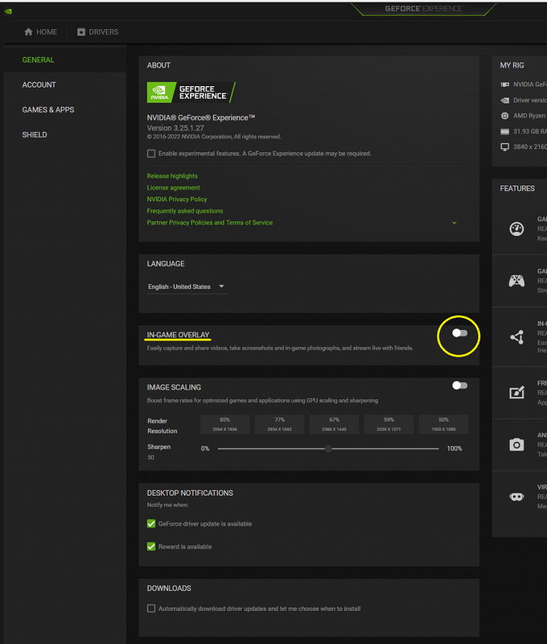547x644 pixels.
Task: Click the Version 3.25.1.27 text
Action: coord(175,128)
